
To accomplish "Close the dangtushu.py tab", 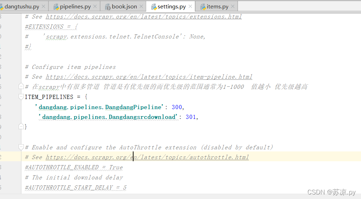I will (43, 7).
